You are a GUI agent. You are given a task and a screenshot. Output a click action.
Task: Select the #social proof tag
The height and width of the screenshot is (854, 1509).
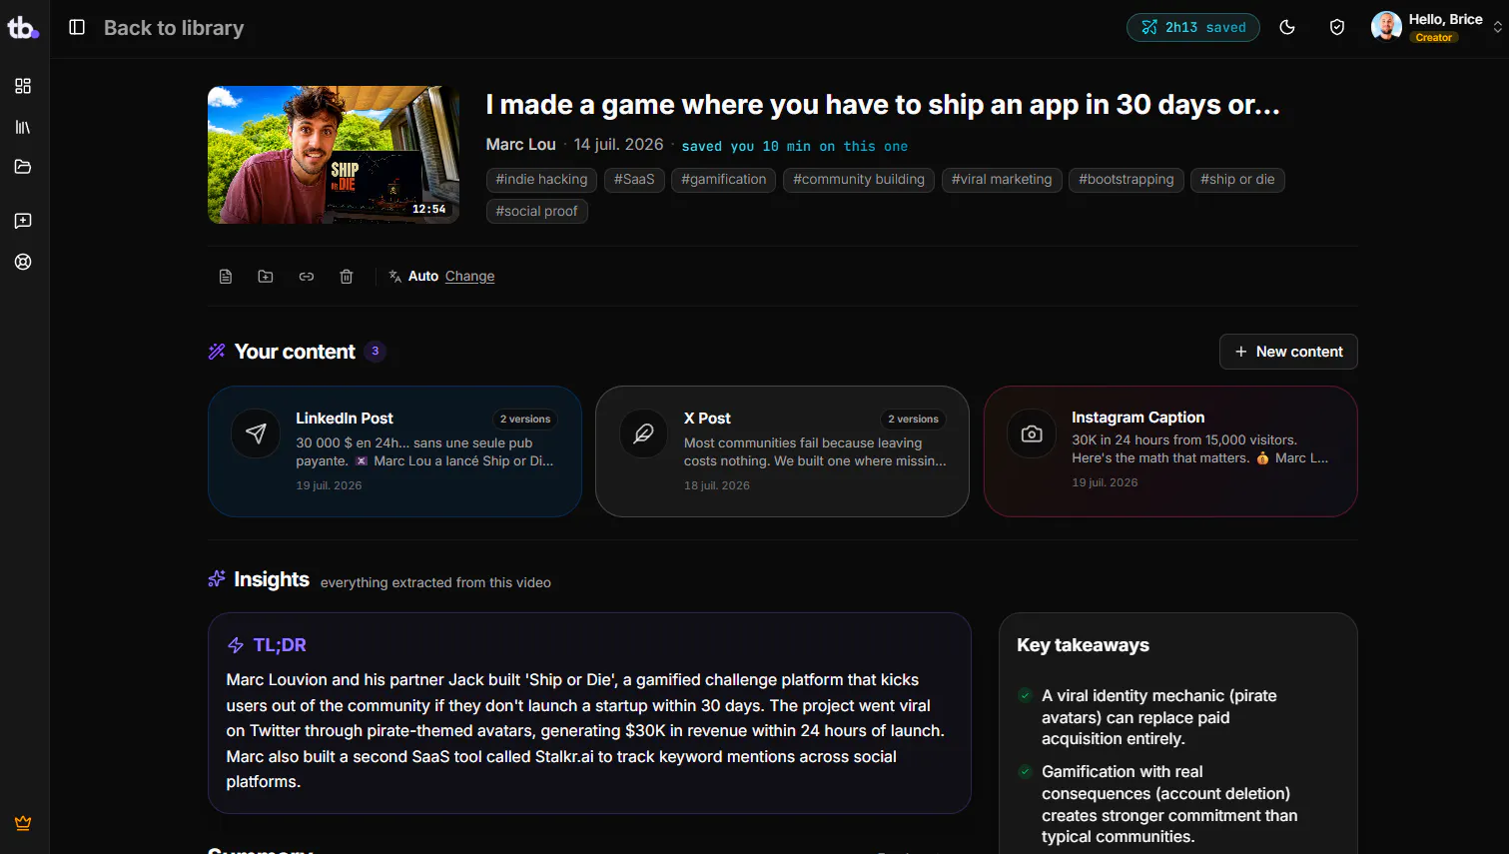point(537,212)
